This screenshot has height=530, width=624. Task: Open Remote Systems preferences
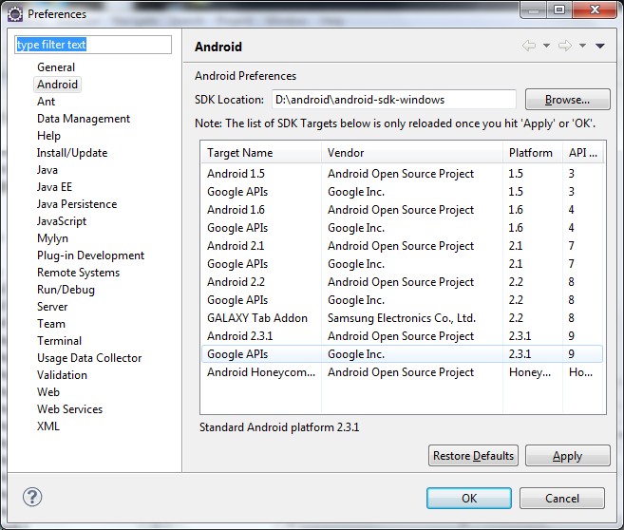point(79,273)
